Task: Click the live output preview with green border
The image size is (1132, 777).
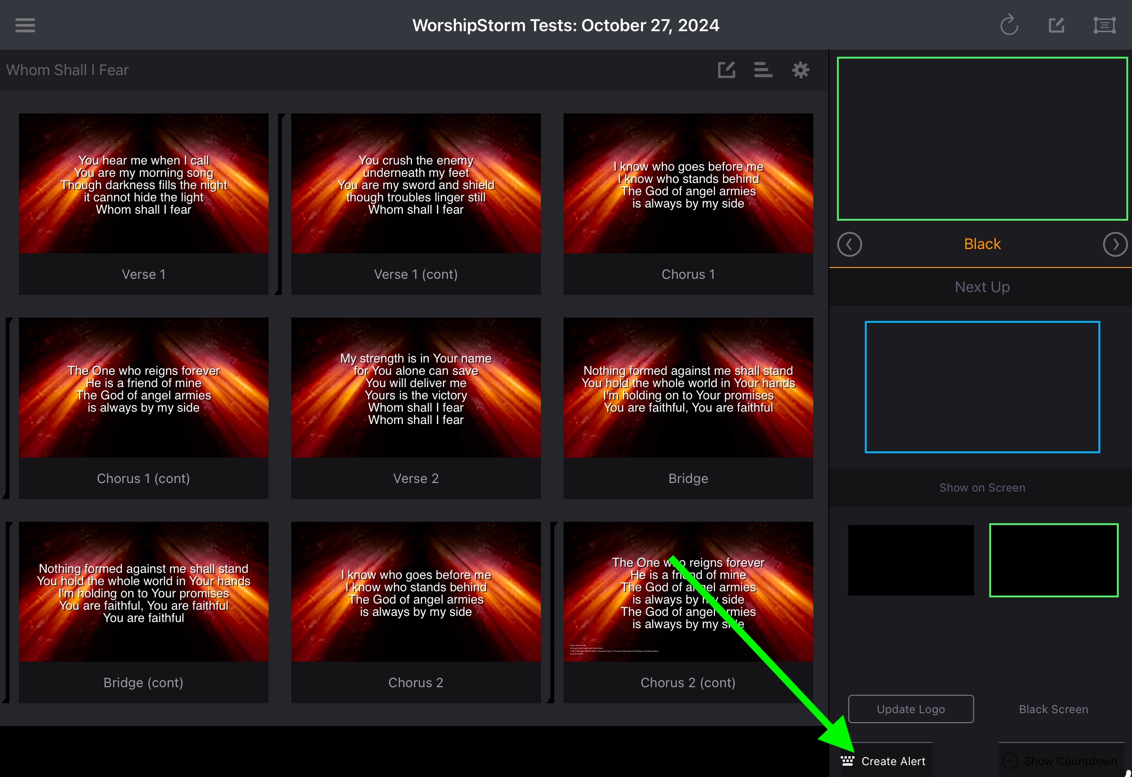Action: point(982,139)
